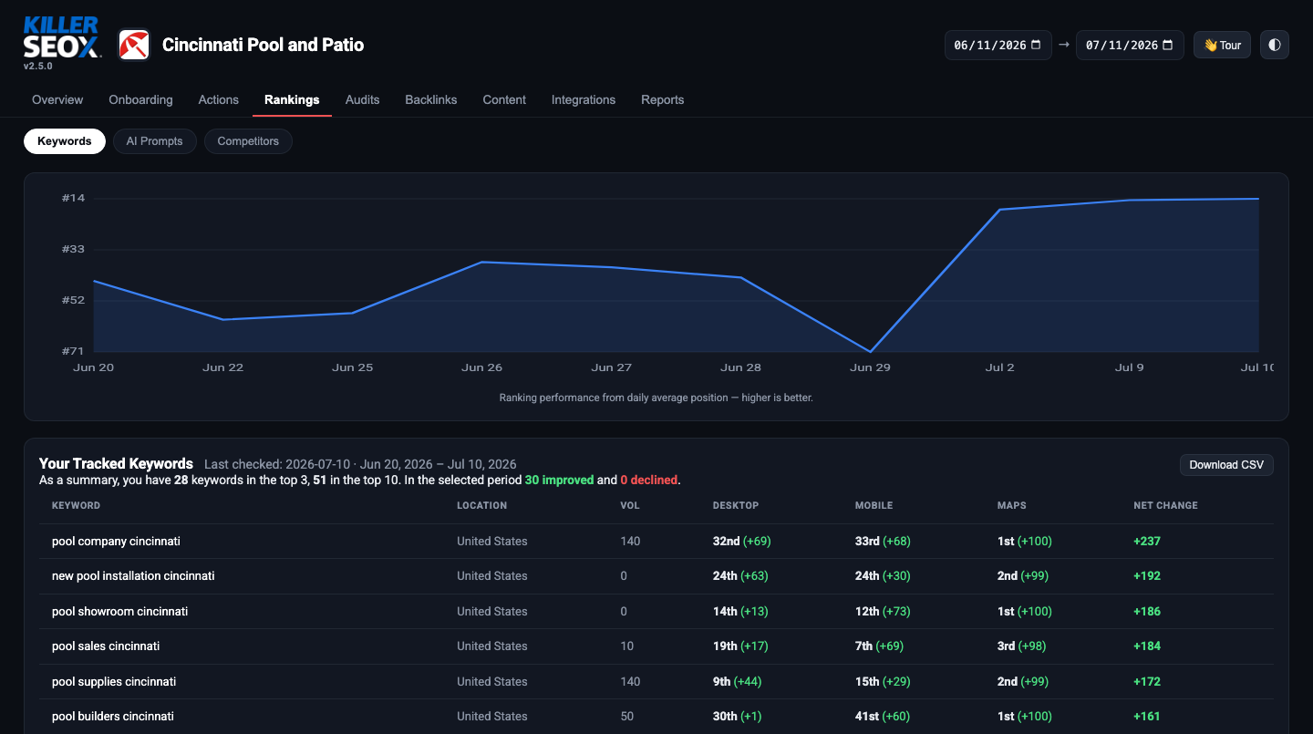The height and width of the screenshot is (734, 1313).
Task: Click the Jun 26 chart axis label
Action: click(x=481, y=367)
